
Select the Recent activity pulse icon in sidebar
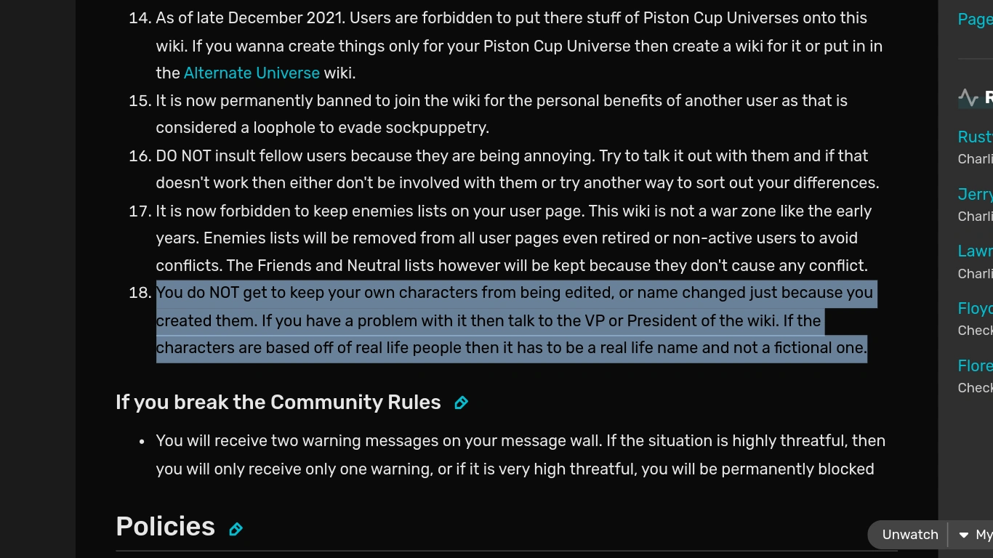tap(968, 96)
